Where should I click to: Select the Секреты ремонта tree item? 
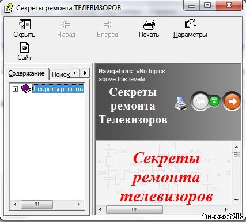click(58, 89)
